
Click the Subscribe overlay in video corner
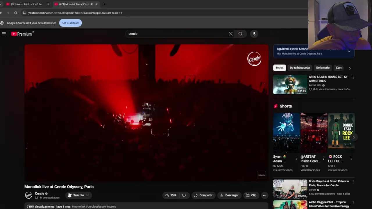[262, 175]
